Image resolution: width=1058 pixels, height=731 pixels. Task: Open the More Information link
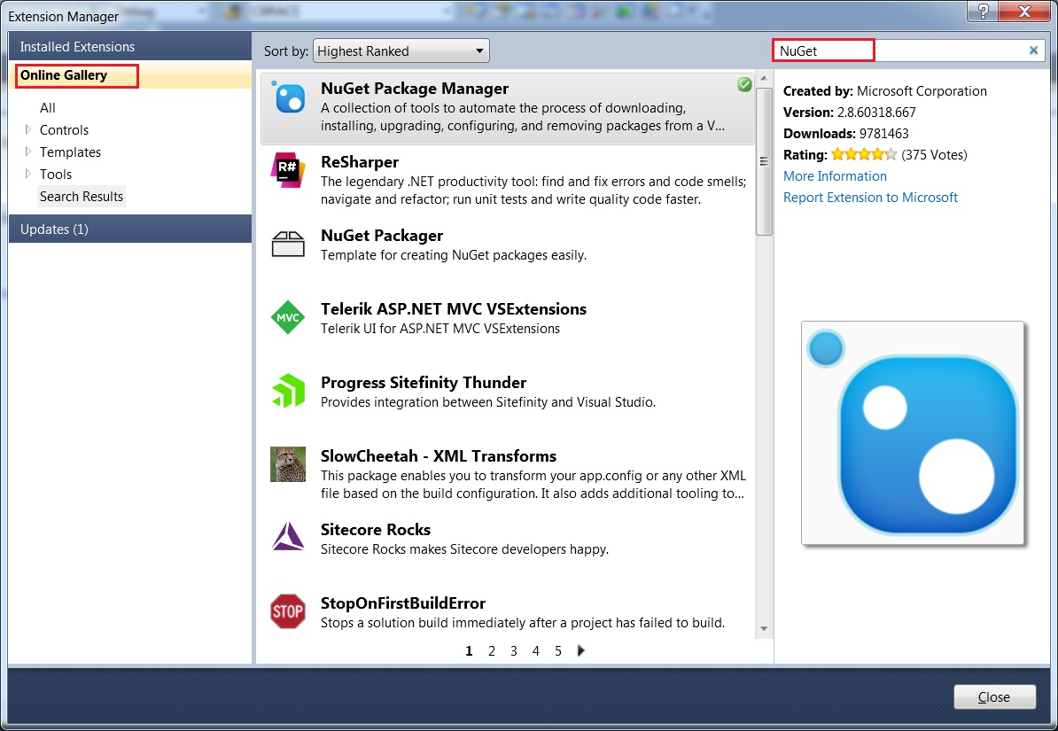click(835, 176)
